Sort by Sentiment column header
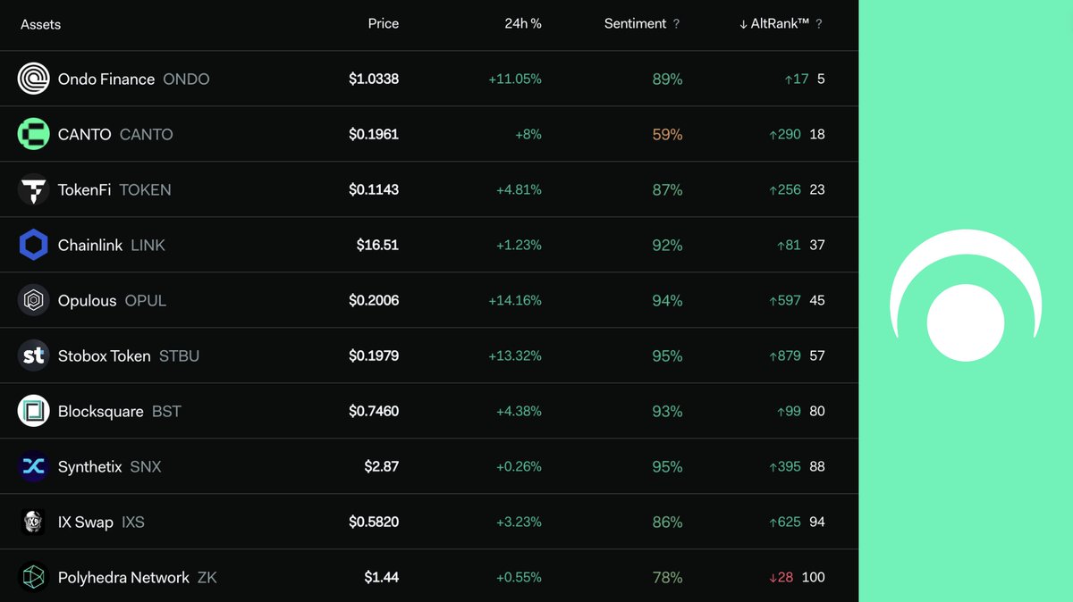The height and width of the screenshot is (602, 1073). point(635,23)
